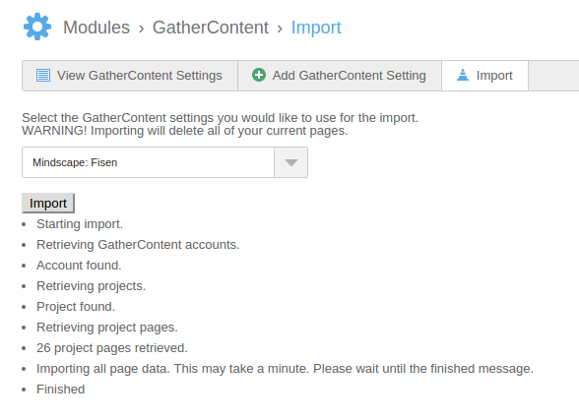Image resolution: width=579 pixels, height=420 pixels.
Task: Expand the settings dropdown arrow
Action: tap(291, 162)
